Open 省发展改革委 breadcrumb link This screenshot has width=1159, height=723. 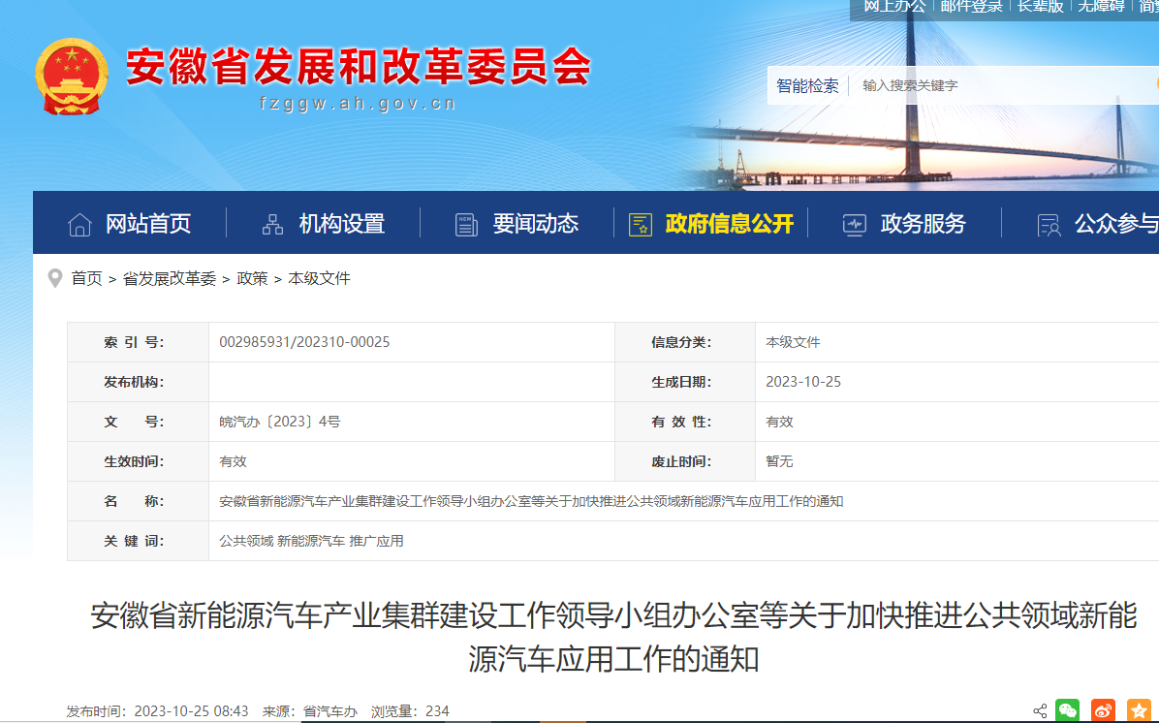pos(170,278)
